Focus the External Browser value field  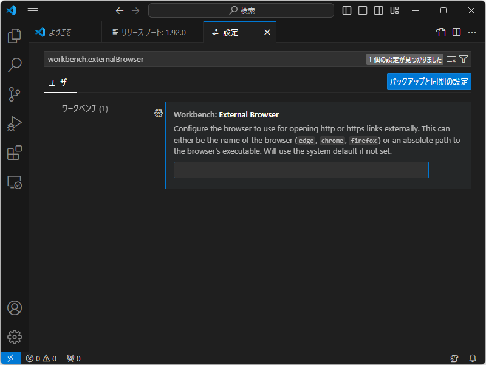301,170
